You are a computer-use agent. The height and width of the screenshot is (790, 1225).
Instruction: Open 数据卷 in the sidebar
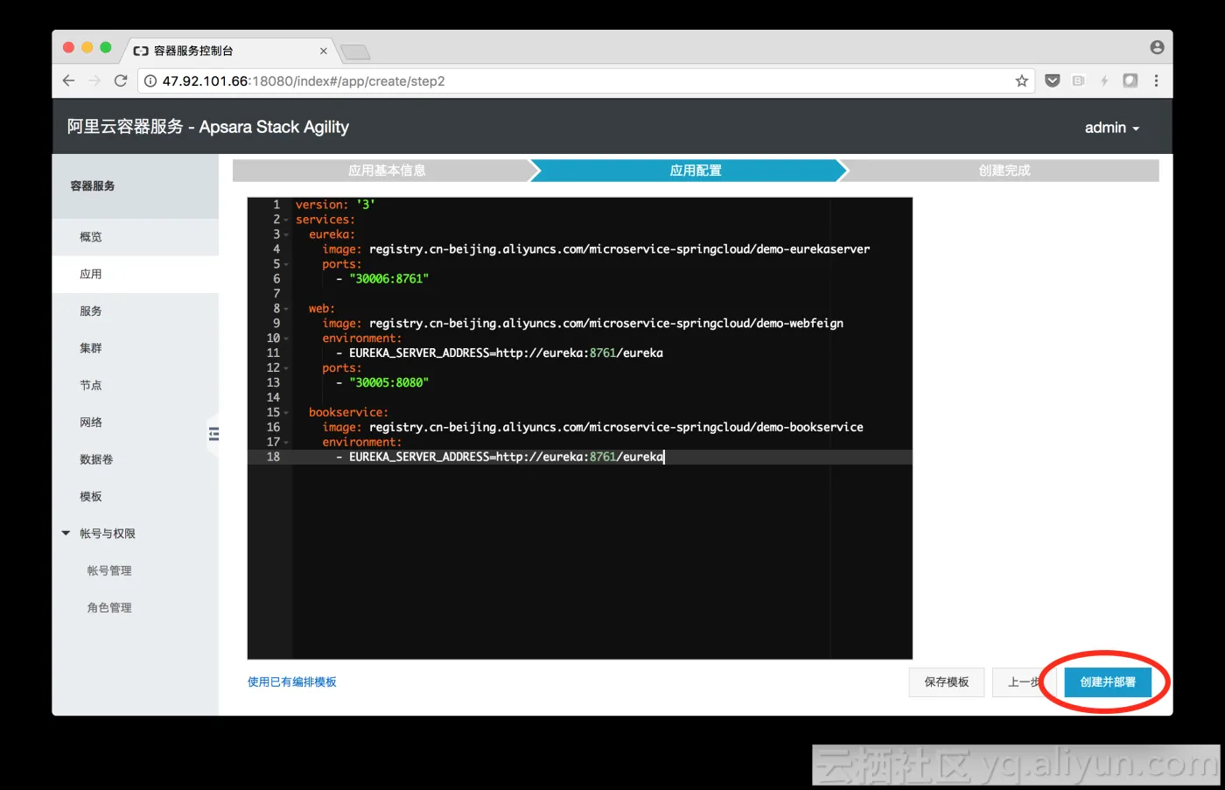click(x=135, y=459)
